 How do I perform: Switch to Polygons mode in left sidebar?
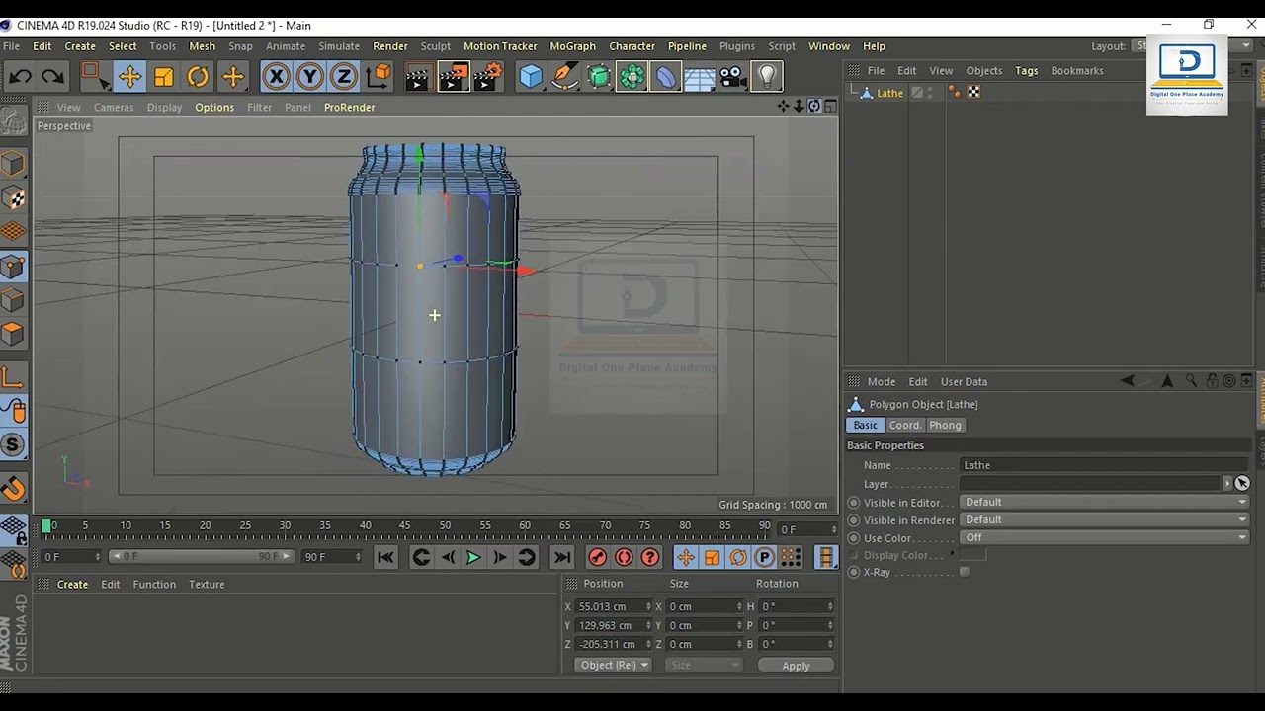click(13, 333)
